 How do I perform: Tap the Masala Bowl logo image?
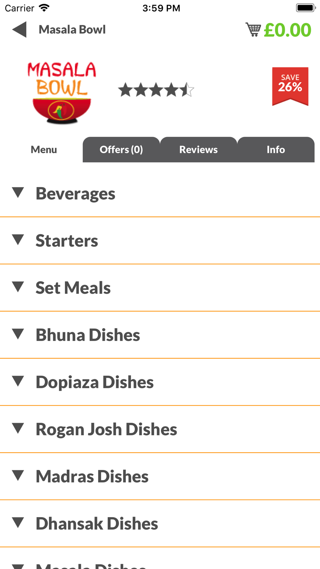(61, 93)
